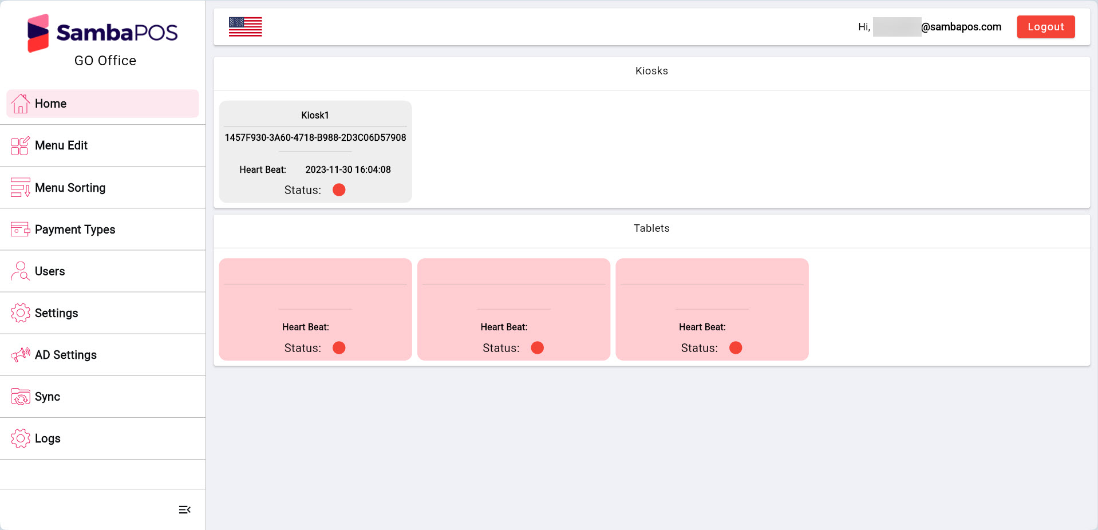Open the US flag language selector
The height and width of the screenshot is (530, 1098).
(245, 26)
